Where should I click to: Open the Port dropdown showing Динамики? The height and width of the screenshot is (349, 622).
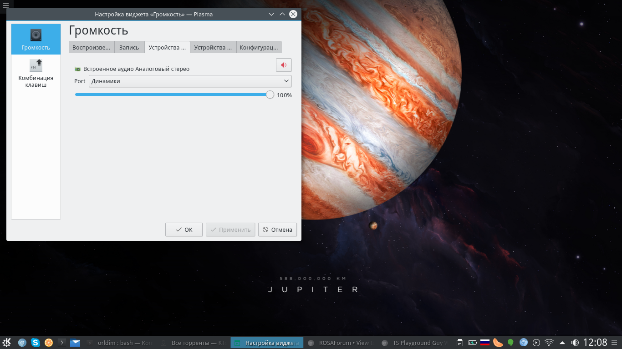(x=190, y=81)
